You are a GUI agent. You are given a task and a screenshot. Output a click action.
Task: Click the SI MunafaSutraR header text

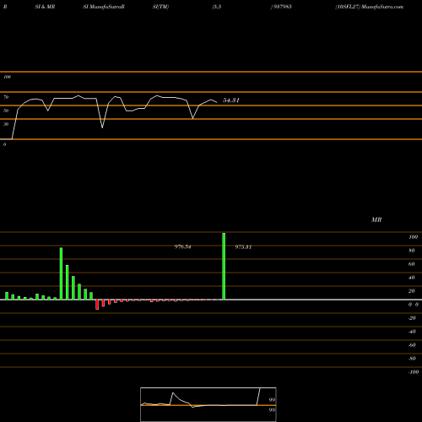coord(104,7)
